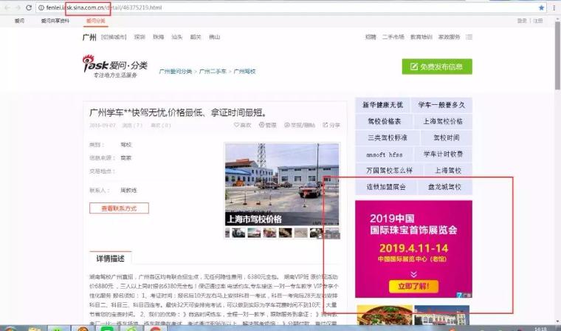Select the third small gallery thumbnail

point(255,233)
